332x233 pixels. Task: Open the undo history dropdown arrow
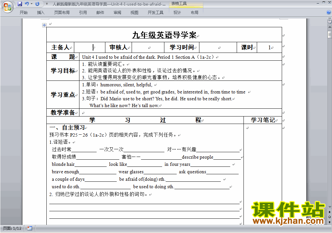31,4
